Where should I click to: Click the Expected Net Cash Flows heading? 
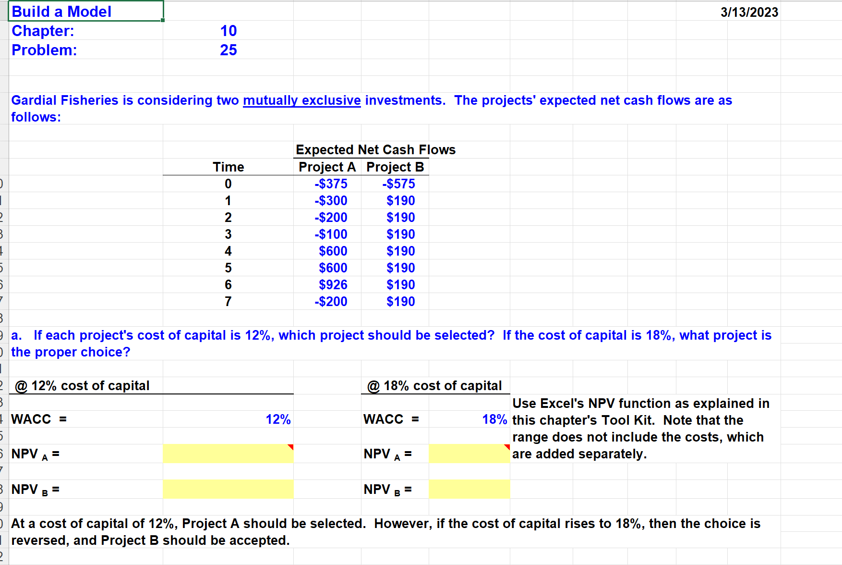(375, 149)
